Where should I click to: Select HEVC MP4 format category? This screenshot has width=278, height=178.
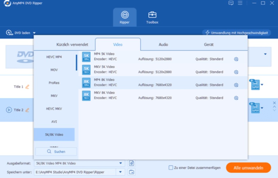[54, 57]
